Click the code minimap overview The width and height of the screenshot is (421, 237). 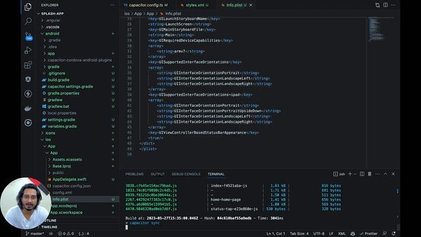(x=380, y=29)
